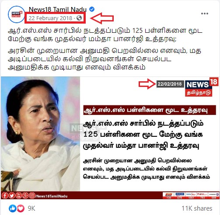
Task: Click the blue Like reaction icon
Action: (13, 208)
